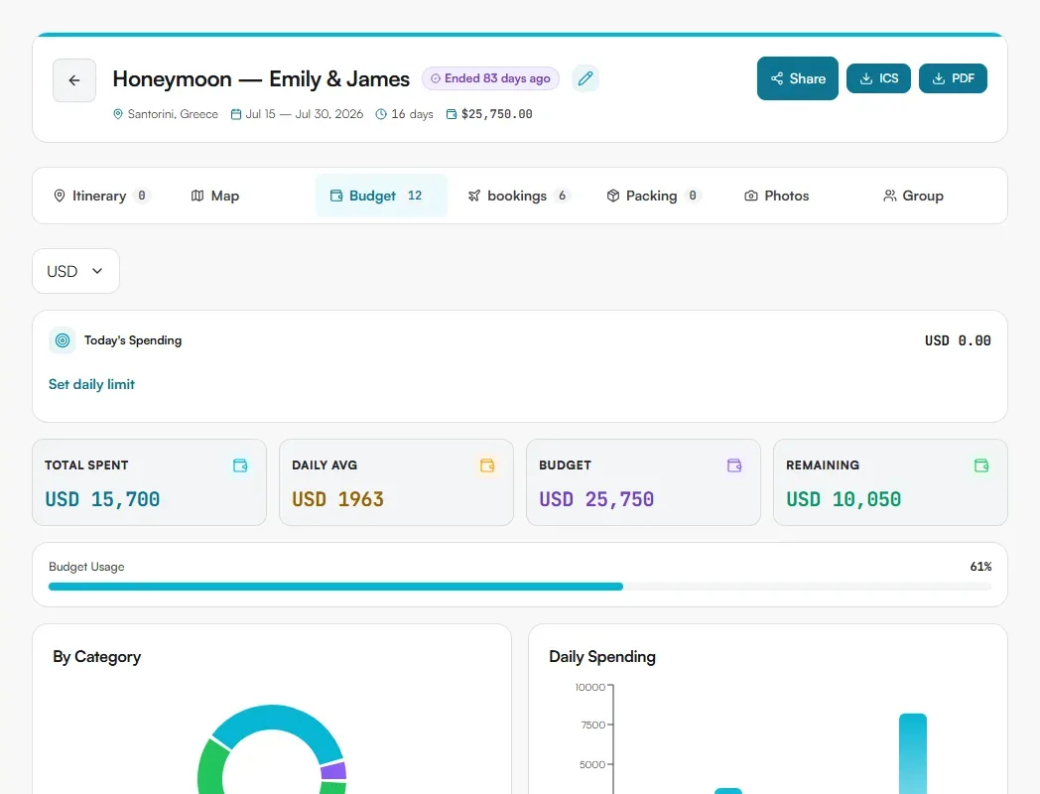The image size is (1040, 794).
Task: Click the download icon in PDF button
Action: point(939,78)
